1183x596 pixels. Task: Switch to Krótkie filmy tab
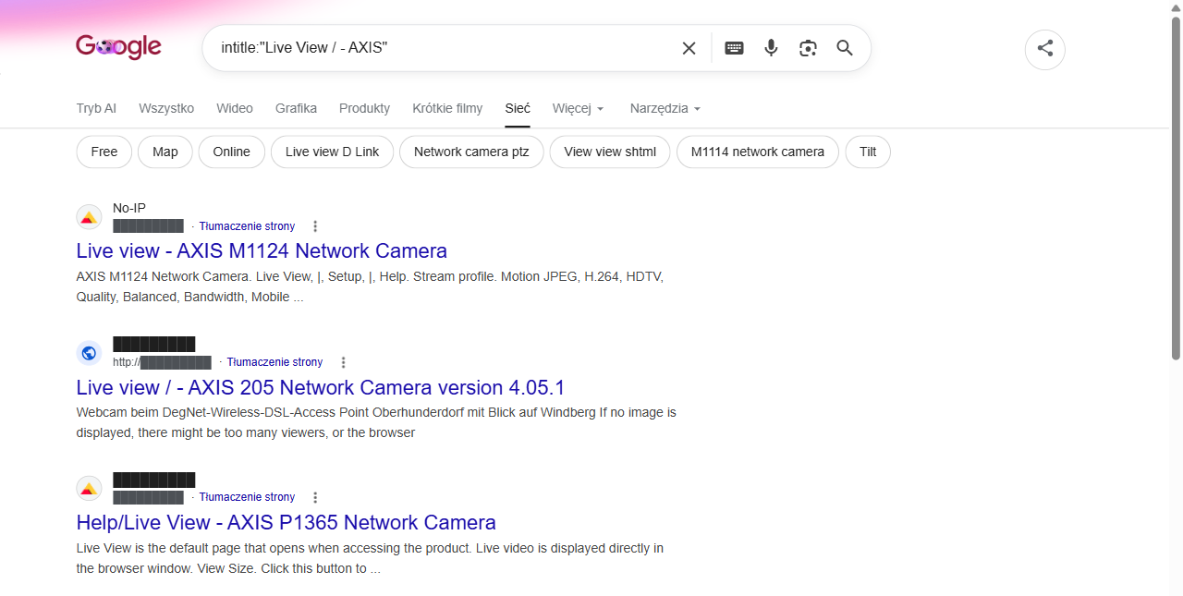tap(447, 108)
